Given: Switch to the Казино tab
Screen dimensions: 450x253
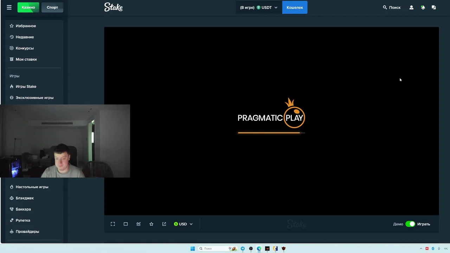Looking at the screenshot, I should (x=28, y=7).
